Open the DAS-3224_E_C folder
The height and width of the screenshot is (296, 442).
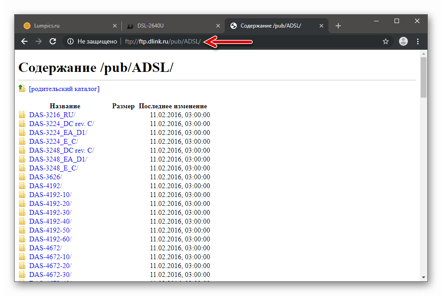[54, 142]
